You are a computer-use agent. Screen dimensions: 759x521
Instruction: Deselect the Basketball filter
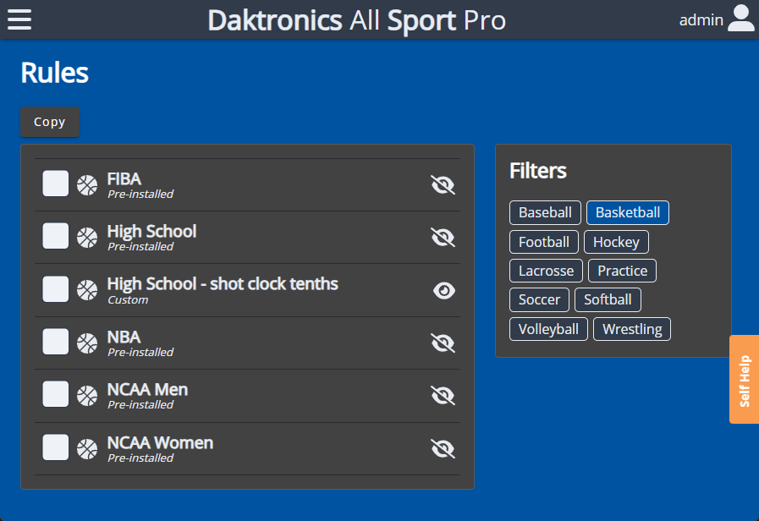pyautogui.click(x=627, y=212)
